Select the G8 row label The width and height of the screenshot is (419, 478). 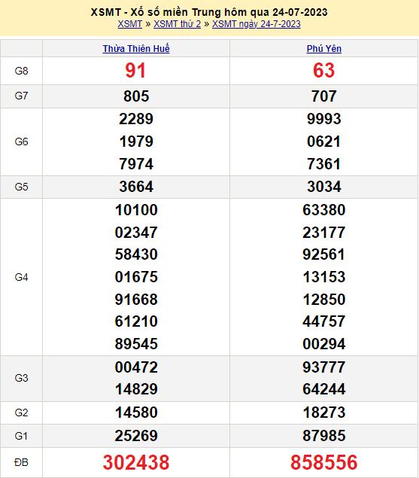pyautogui.click(x=21, y=71)
